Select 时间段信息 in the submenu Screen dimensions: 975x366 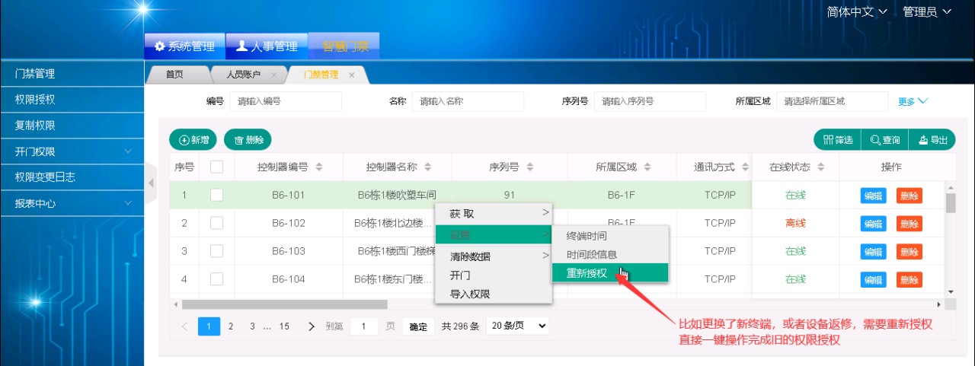[610, 254]
